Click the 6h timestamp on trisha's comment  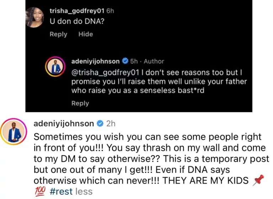[110, 11]
